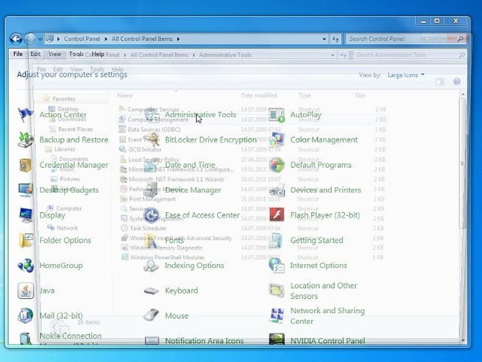Open the Help menu
482x362 pixels.
coord(98,54)
